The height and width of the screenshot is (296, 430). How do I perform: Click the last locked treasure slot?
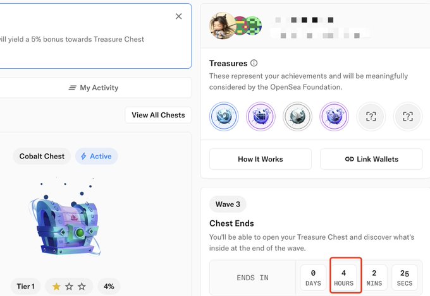(x=407, y=117)
